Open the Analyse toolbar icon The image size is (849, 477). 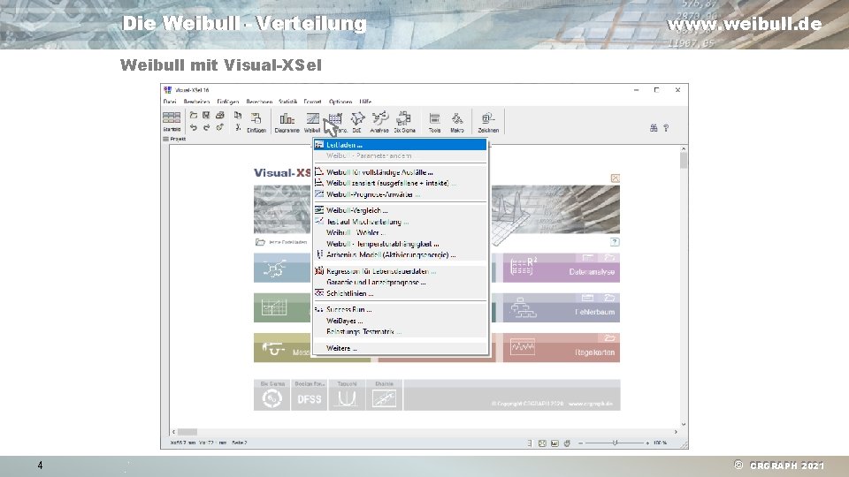coord(379,122)
